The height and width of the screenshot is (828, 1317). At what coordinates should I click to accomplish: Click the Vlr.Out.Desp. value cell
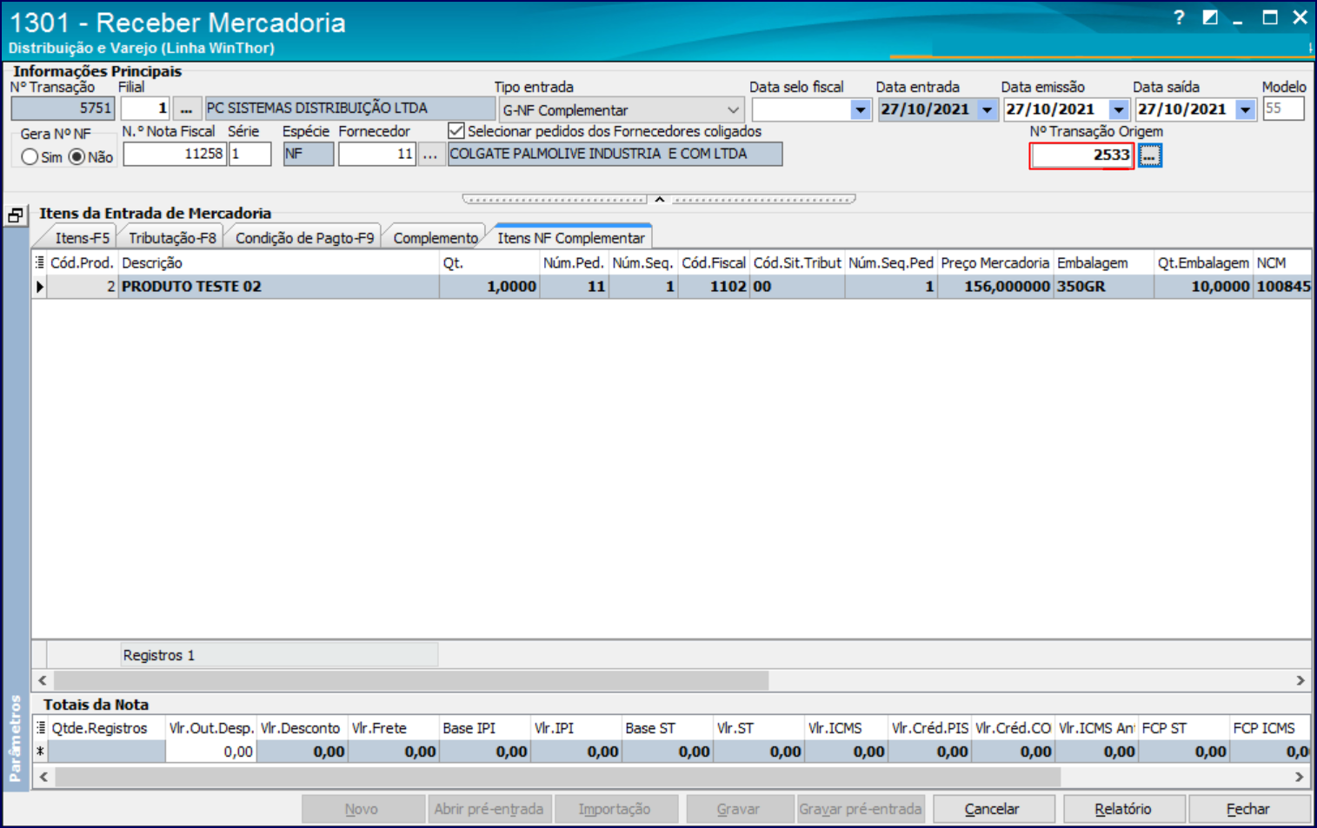(211, 752)
